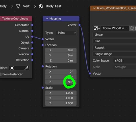The image size is (136, 122).
Task: Open the Straight alpha dropdown
Action: pyautogui.click(x=125, y=67)
